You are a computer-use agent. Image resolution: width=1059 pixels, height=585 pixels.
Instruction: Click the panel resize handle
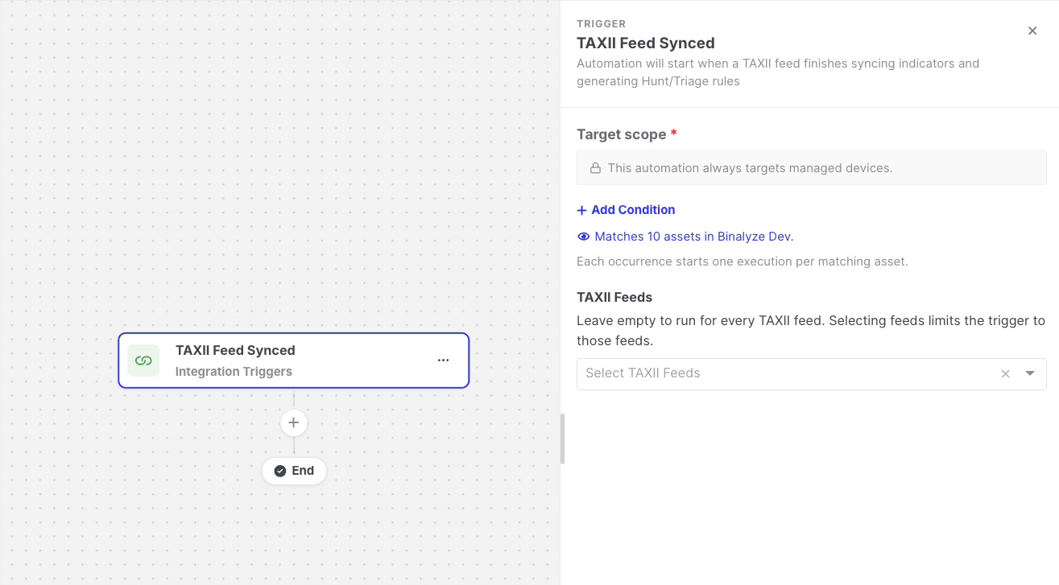click(562, 439)
